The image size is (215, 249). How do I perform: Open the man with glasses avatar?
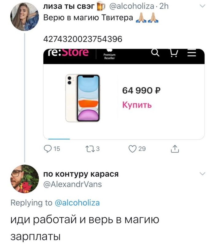[x=25, y=179]
